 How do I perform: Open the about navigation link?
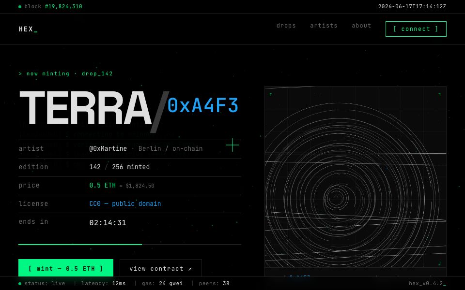[x=361, y=26]
